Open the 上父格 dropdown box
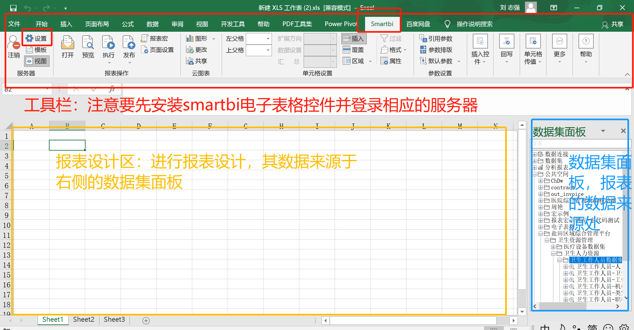 (x=259, y=50)
